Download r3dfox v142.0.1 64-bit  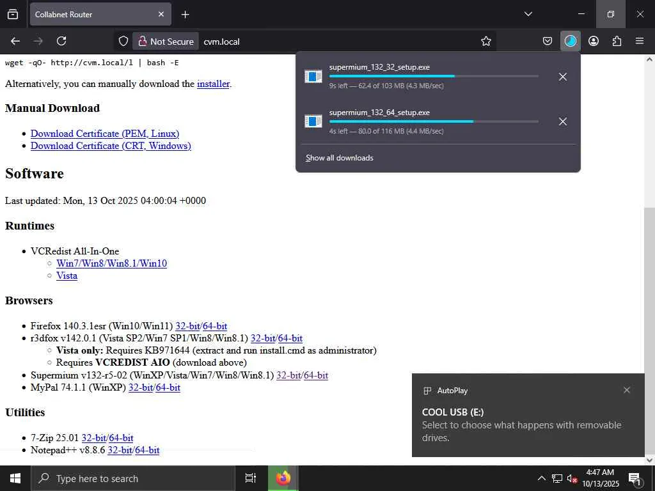coord(290,338)
